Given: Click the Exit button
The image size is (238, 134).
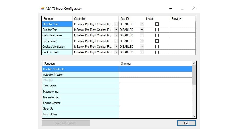Looking at the screenshot, I should (186, 123).
